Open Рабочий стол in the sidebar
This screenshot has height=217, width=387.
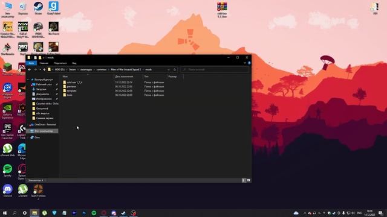(44, 84)
